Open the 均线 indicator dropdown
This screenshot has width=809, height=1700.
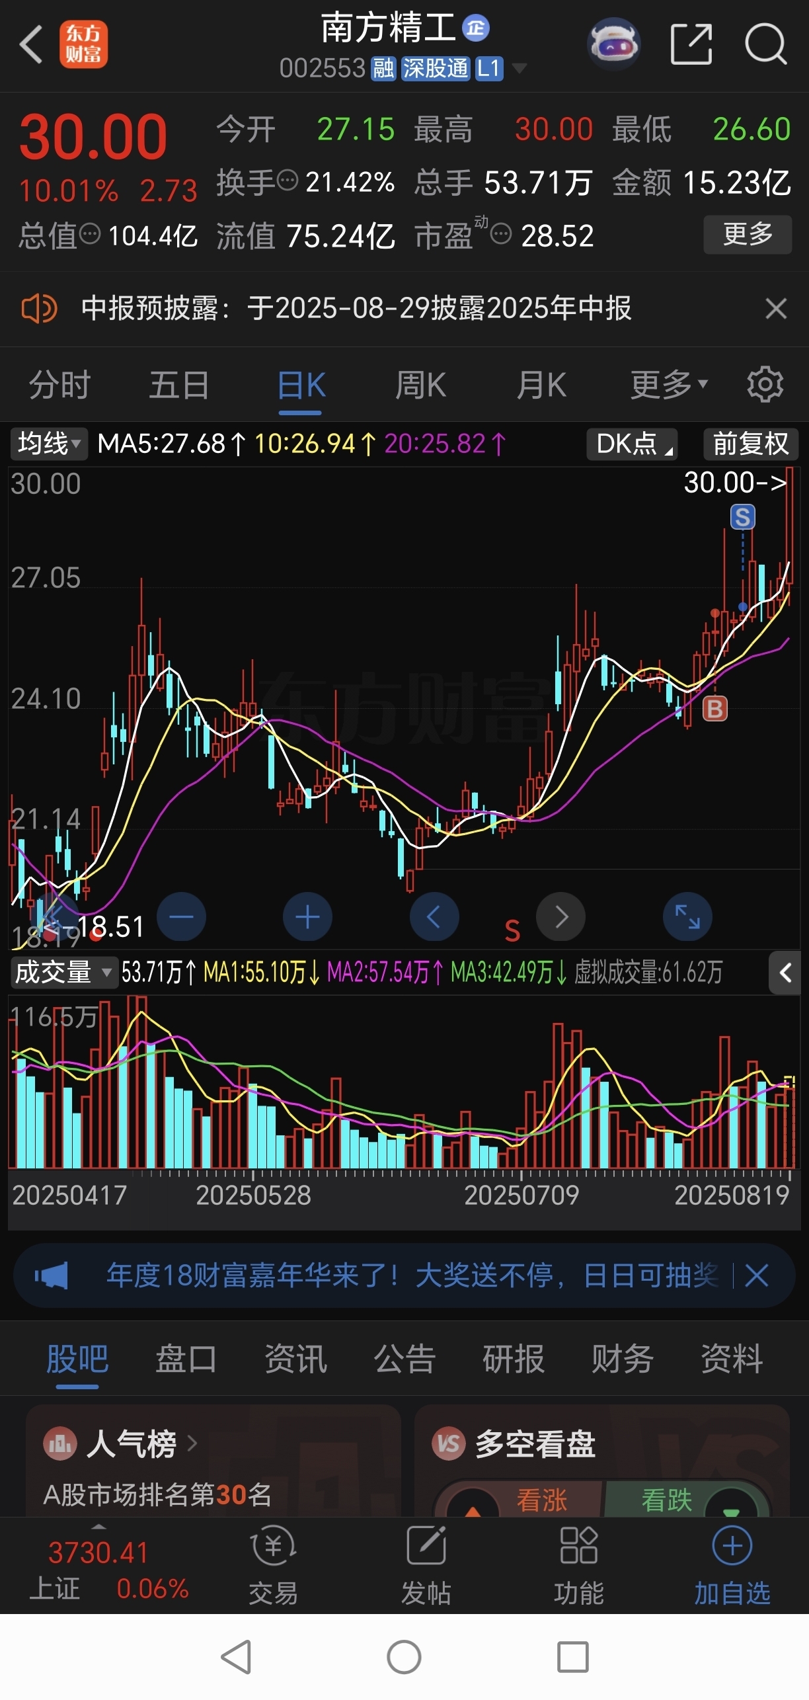tap(49, 443)
